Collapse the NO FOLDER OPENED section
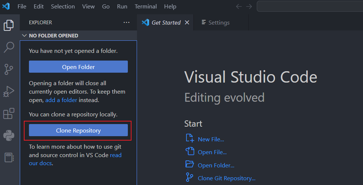This screenshot has height=185, width=363. click(24, 36)
